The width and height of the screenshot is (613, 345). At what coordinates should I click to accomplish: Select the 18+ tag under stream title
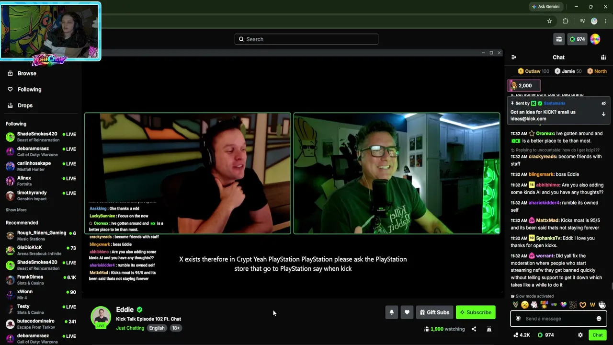(176, 328)
